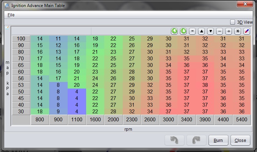Image resolution: width=257 pixels, height=152 pixels.
Task: Click the grayed-out undo arrow button
Action: pyautogui.click(x=174, y=140)
